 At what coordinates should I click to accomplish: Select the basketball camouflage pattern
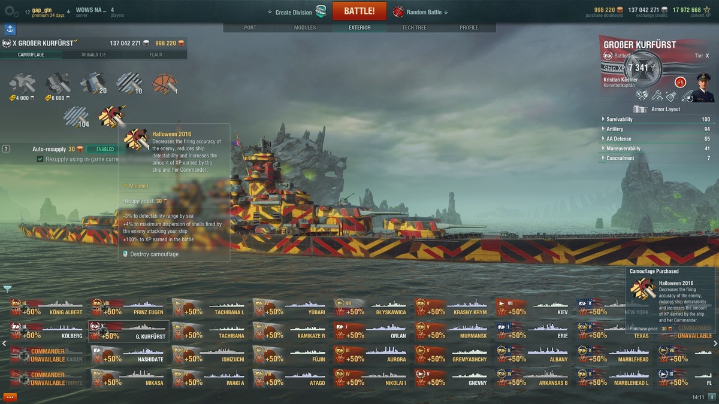pyautogui.click(x=164, y=84)
